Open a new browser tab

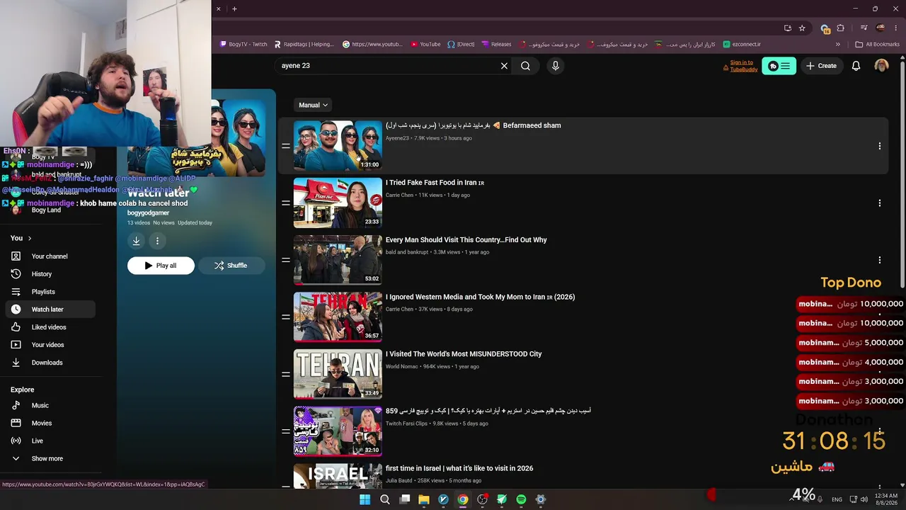[x=234, y=8]
